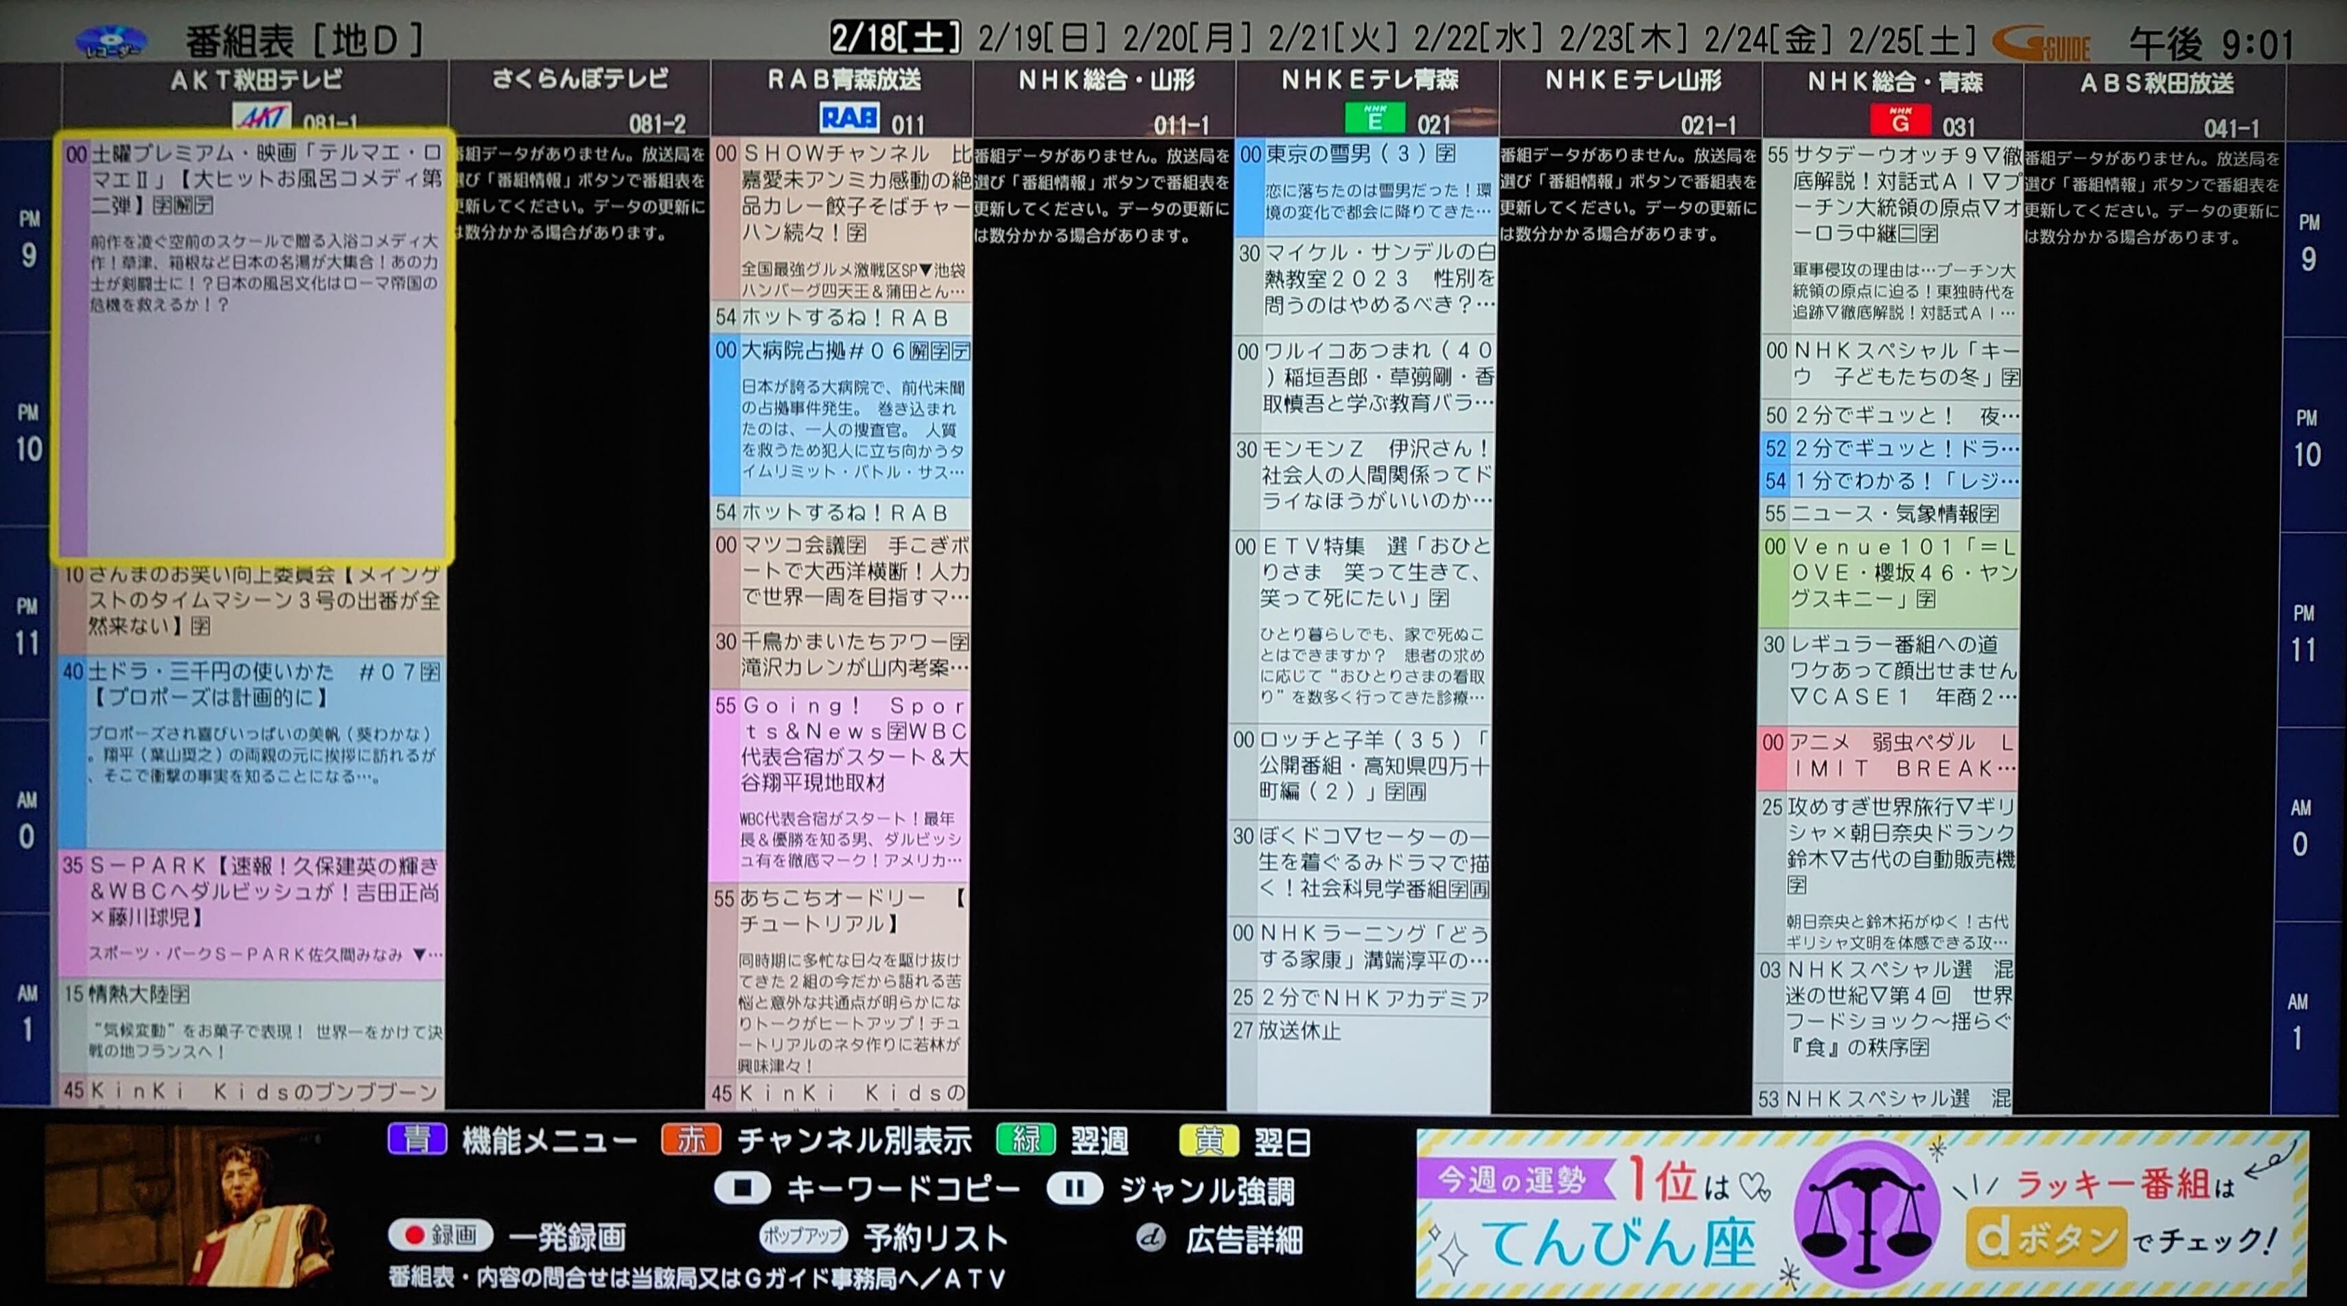Click the pause icon for ジャンル強調

point(1074,1189)
